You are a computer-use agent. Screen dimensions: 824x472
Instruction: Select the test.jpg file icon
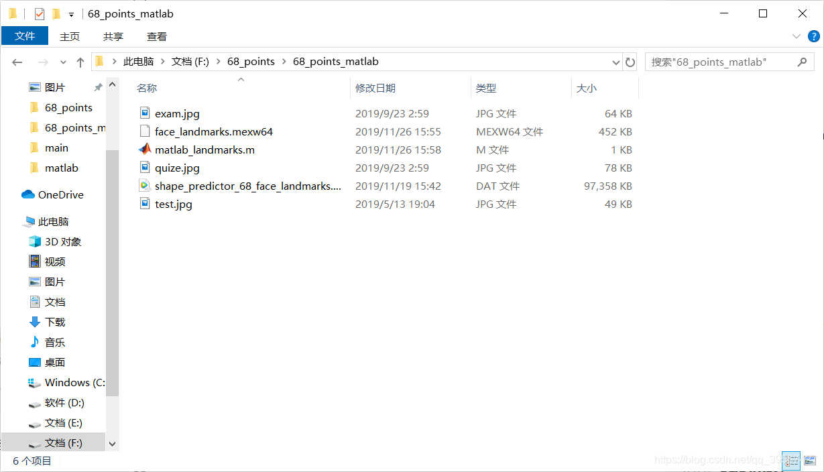pos(145,204)
